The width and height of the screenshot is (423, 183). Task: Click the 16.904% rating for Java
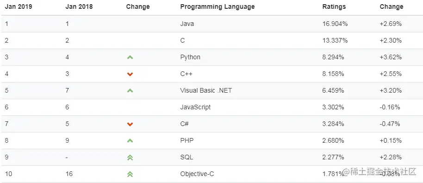click(x=335, y=24)
